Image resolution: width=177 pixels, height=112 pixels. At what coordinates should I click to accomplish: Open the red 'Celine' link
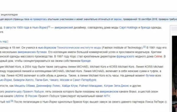158,57
